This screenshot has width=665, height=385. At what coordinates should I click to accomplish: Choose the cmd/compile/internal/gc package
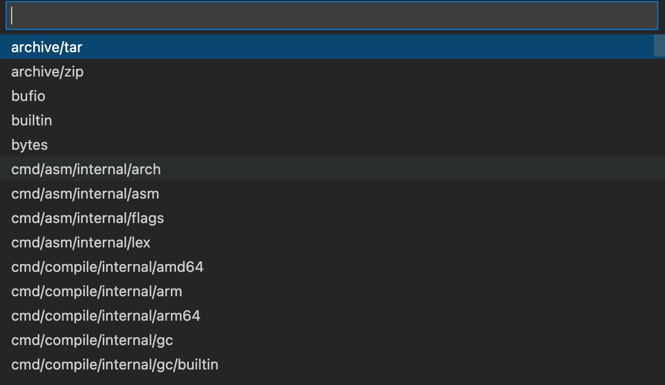(x=332, y=340)
